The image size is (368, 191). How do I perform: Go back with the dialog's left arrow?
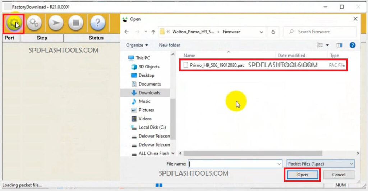coord(126,32)
